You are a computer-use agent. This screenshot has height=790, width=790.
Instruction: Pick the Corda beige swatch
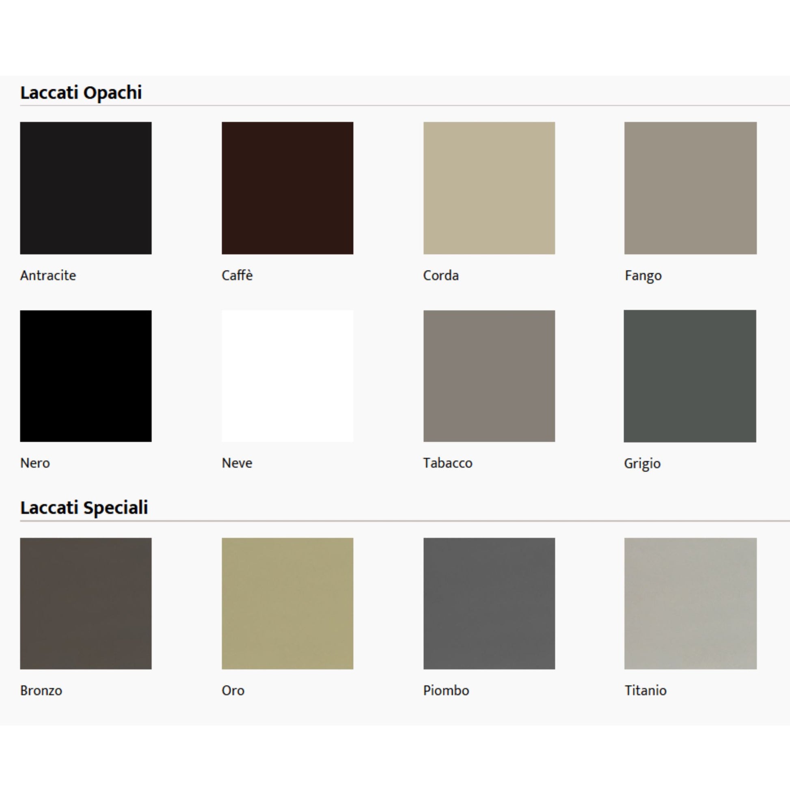pos(489,188)
